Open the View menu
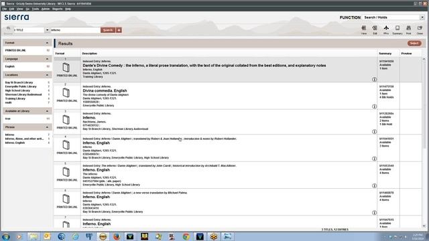429x241 pixels. click(x=19, y=9)
